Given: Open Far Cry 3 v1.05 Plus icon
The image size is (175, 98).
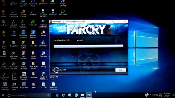Looking at the screenshot, I should [43, 76].
